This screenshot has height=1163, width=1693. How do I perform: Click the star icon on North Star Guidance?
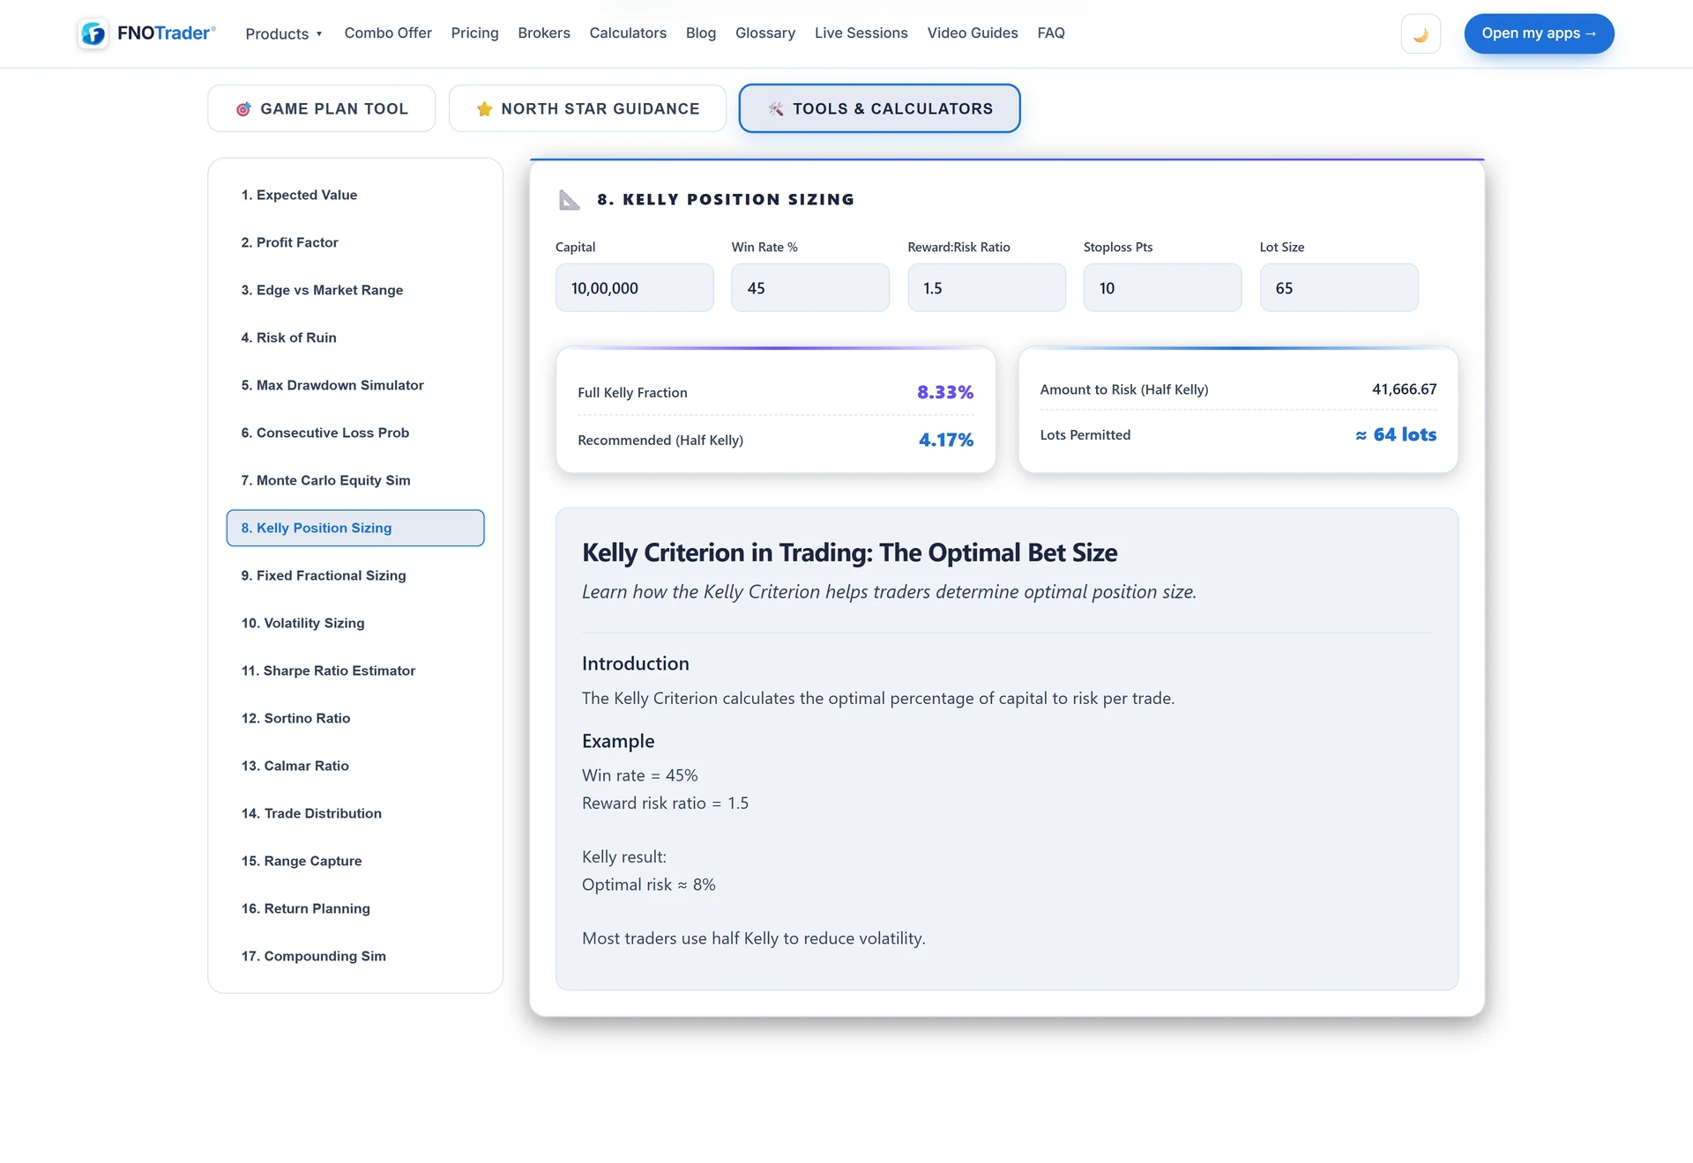[484, 109]
